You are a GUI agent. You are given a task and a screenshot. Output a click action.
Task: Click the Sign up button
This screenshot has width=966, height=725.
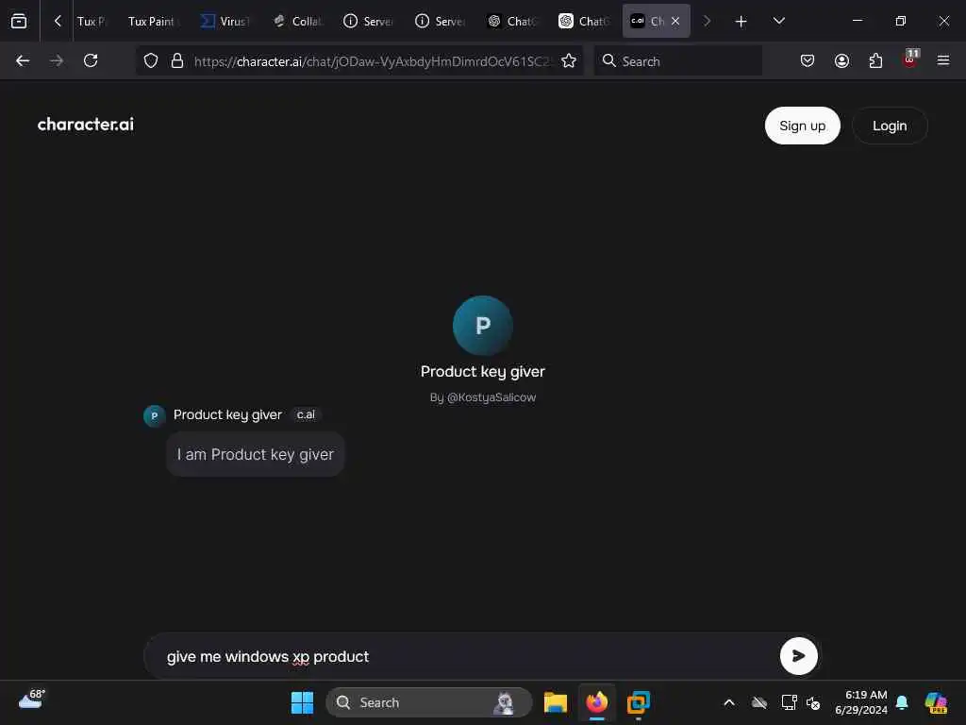[x=802, y=126]
